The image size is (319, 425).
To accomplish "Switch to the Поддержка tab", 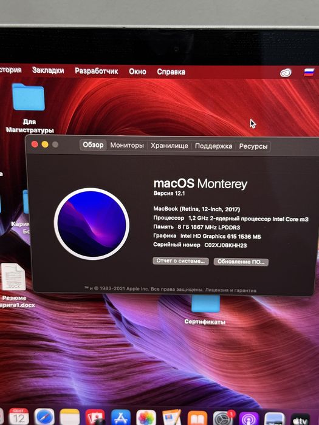I will pyautogui.click(x=213, y=146).
